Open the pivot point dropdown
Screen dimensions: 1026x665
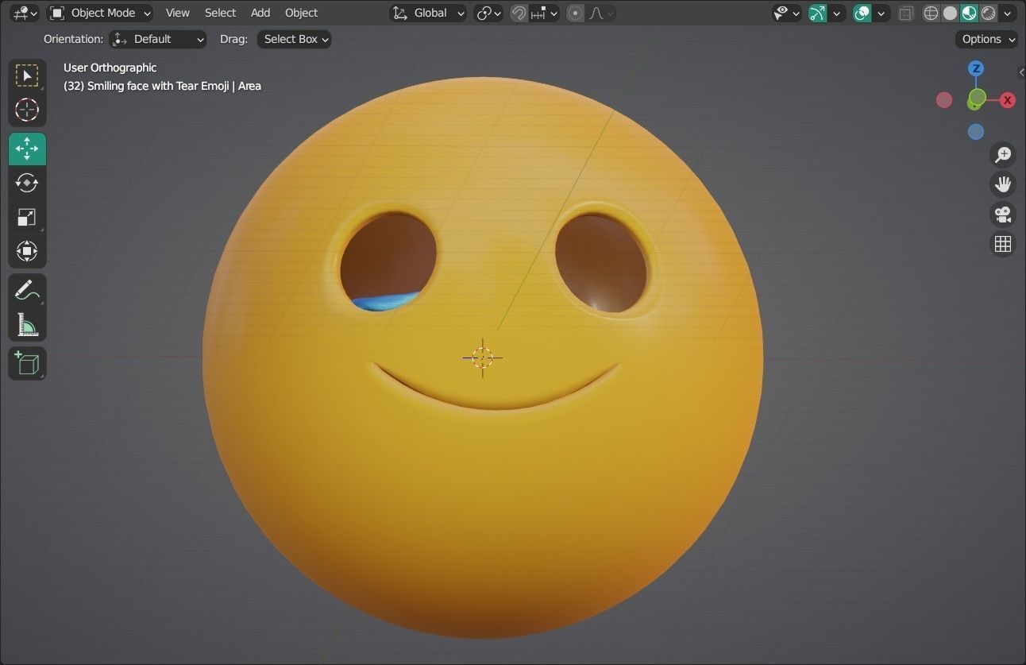pyautogui.click(x=488, y=13)
